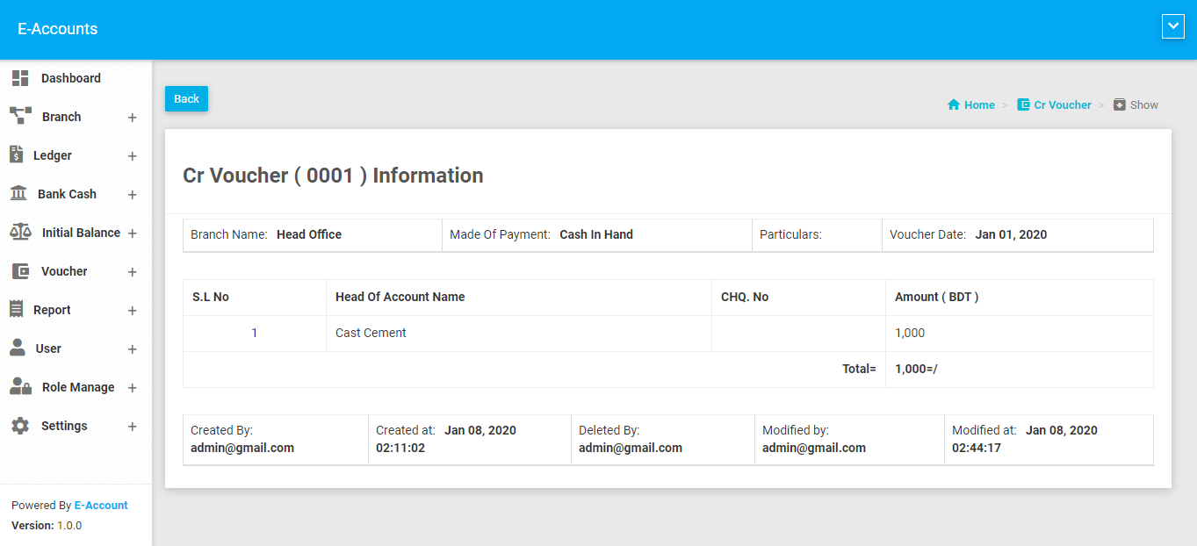Click the Settings gear icon
This screenshot has height=546, width=1197.
pyautogui.click(x=20, y=426)
